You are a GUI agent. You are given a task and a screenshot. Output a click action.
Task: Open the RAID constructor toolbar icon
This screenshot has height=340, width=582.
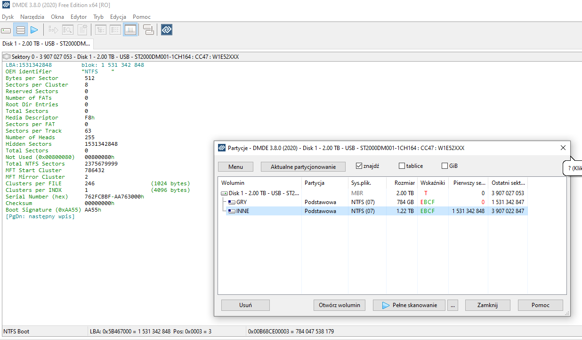point(148,30)
